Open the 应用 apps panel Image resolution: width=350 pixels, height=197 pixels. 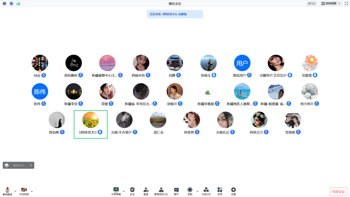(220, 190)
